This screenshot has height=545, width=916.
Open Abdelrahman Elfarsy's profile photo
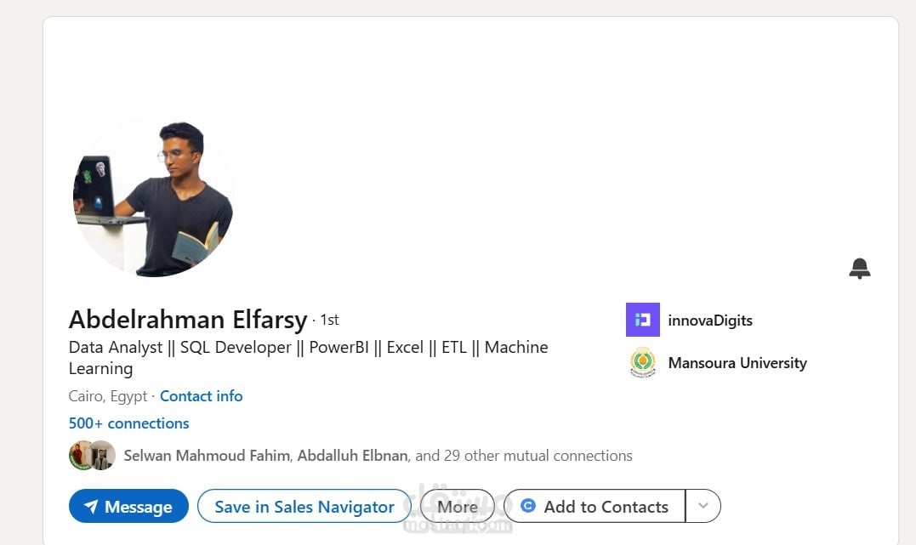coord(153,197)
